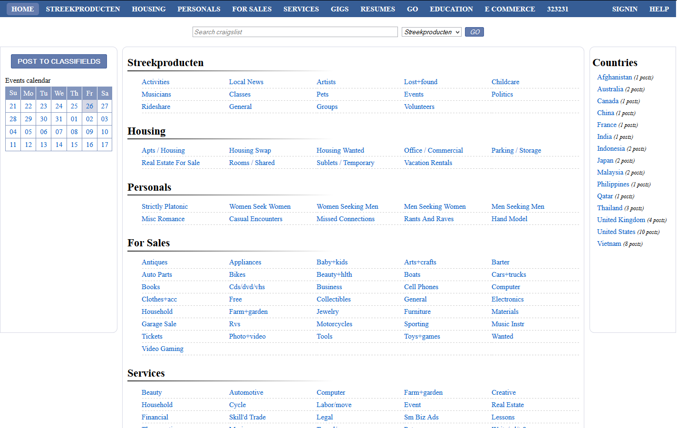The height and width of the screenshot is (428, 677).
Task: Open the PERSONALS section from the navbar
Action: (199, 9)
